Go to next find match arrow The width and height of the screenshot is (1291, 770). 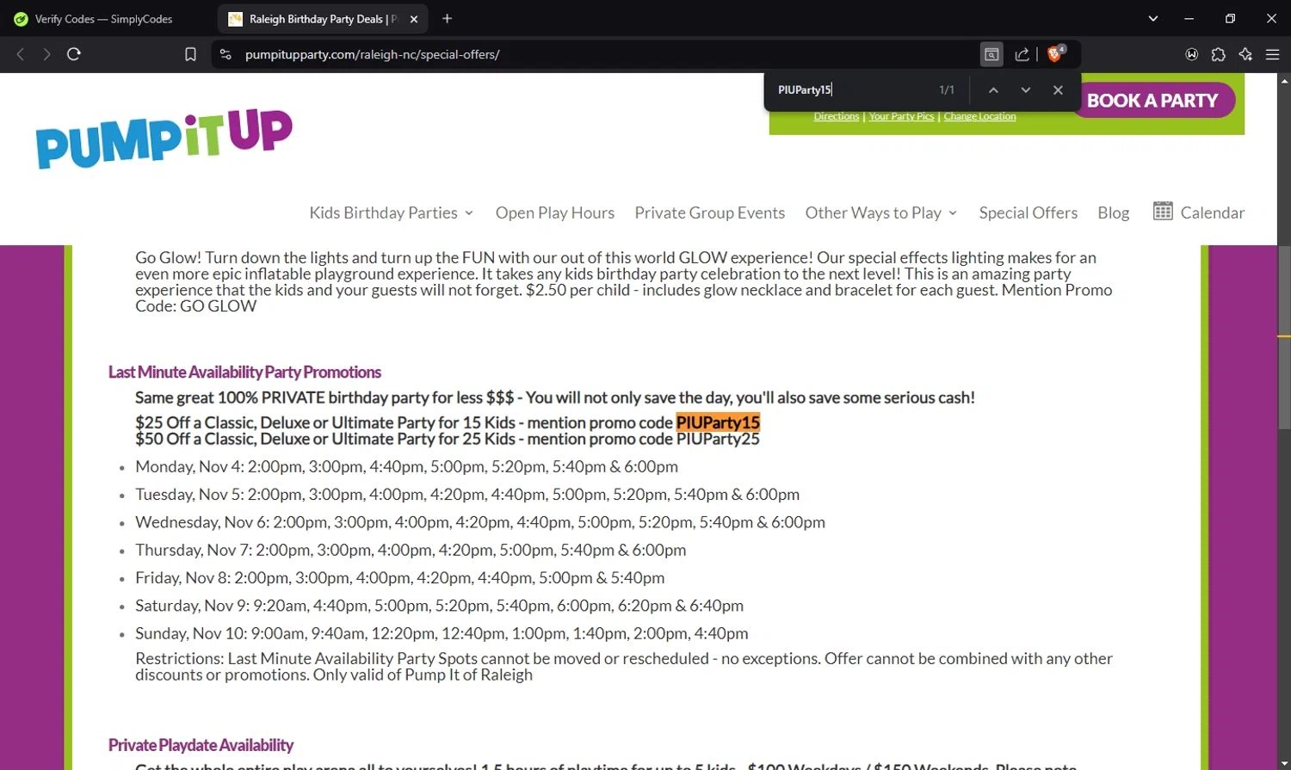pos(1025,89)
